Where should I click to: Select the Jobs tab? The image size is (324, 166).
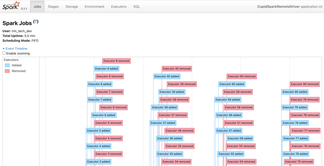[x=37, y=7]
